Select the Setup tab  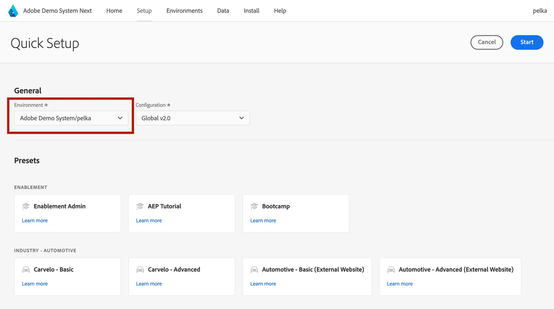pyautogui.click(x=144, y=11)
